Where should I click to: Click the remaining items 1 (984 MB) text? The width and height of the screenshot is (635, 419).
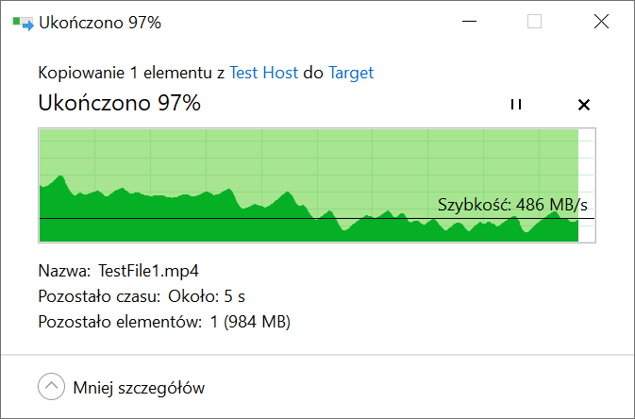tap(250, 322)
